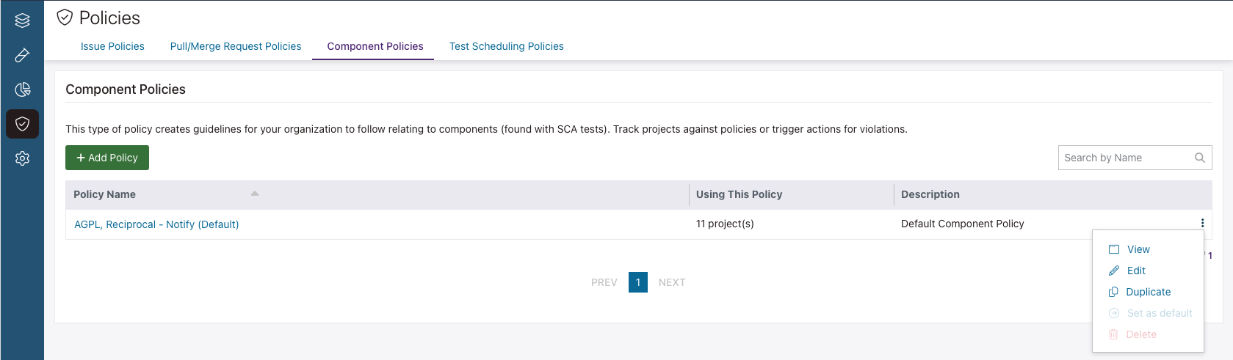Click the three-dot row actions icon

pyautogui.click(x=1201, y=224)
